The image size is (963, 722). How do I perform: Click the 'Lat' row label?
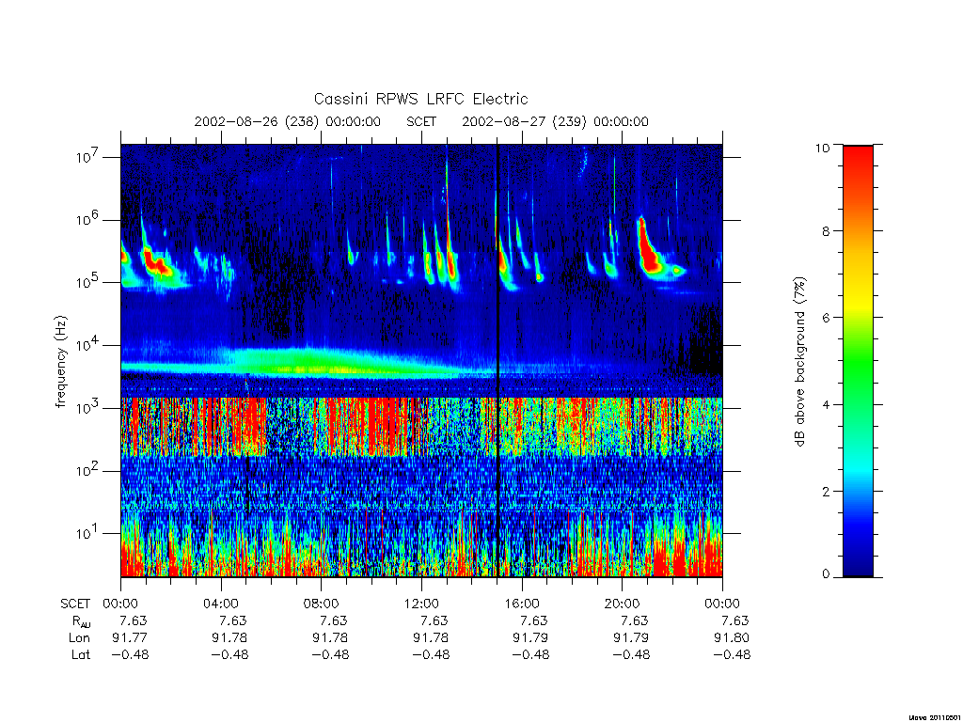[x=81, y=654]
